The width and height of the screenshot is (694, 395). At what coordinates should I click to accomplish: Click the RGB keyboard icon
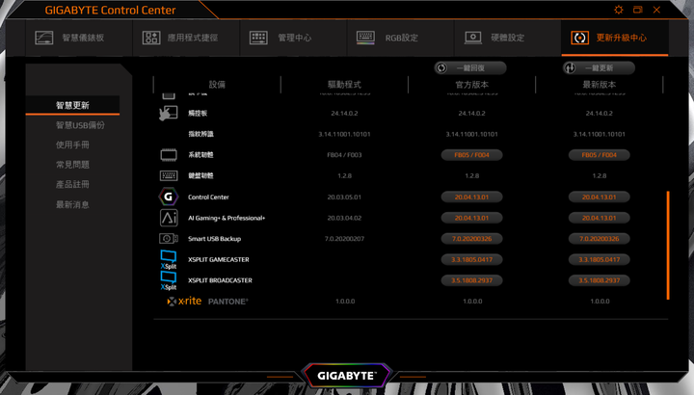tap(365, 38)
